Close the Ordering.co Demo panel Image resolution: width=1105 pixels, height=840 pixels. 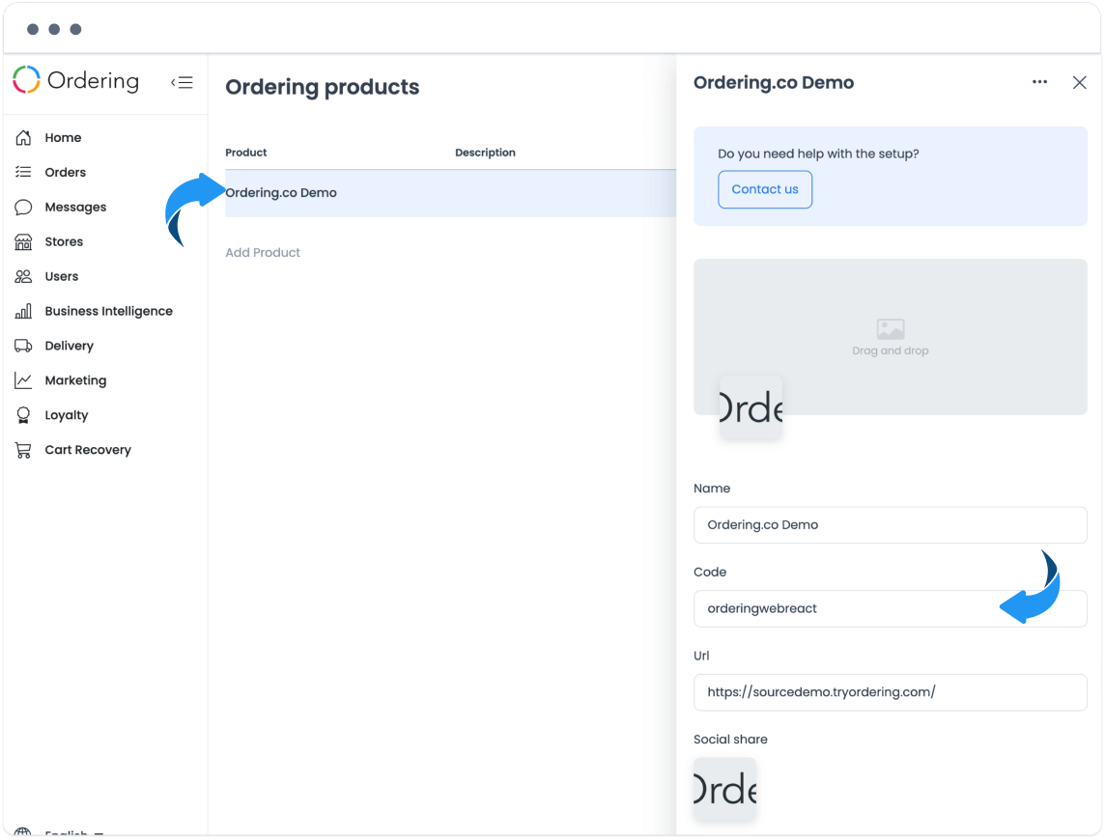click(x=1079, y=82)
